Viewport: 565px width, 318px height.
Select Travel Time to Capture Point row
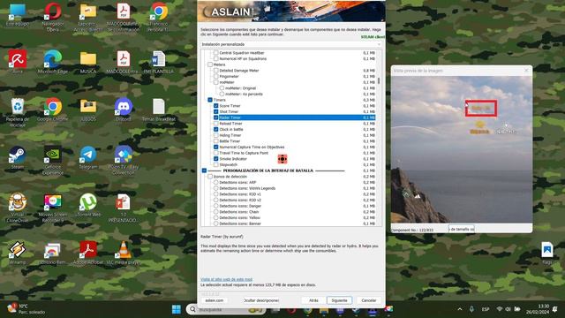244,153
